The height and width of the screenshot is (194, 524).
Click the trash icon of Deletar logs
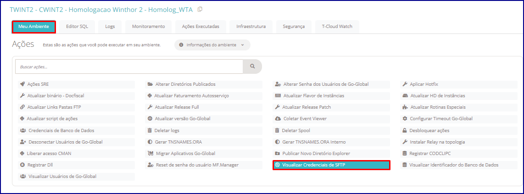(150, 131)
